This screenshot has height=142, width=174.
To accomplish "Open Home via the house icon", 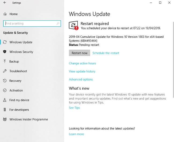I will [x=5, y=14].
